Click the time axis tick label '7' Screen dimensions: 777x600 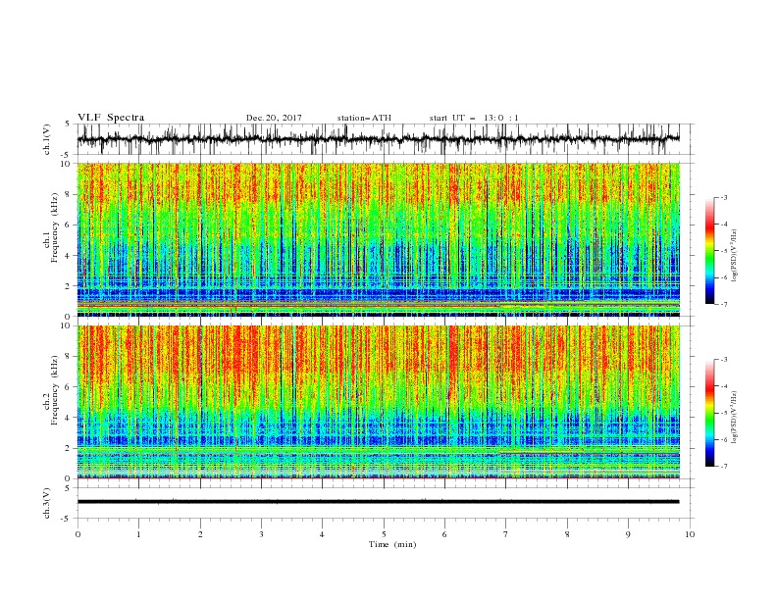[506, 534]
